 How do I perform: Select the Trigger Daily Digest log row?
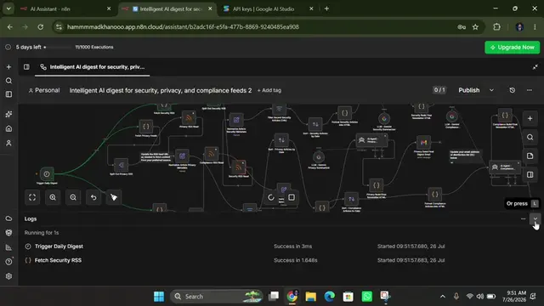pos(281,246)
